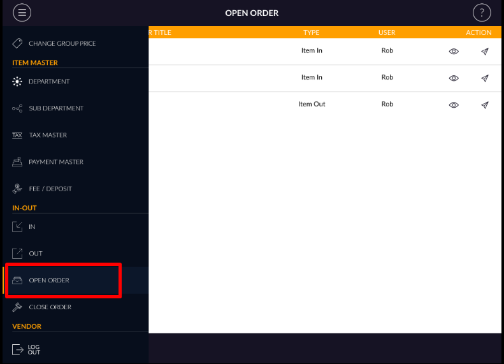This screenshot has height=364, width=504.
Task: Click the TYPE column header
Action: click(x=312, y=33)
